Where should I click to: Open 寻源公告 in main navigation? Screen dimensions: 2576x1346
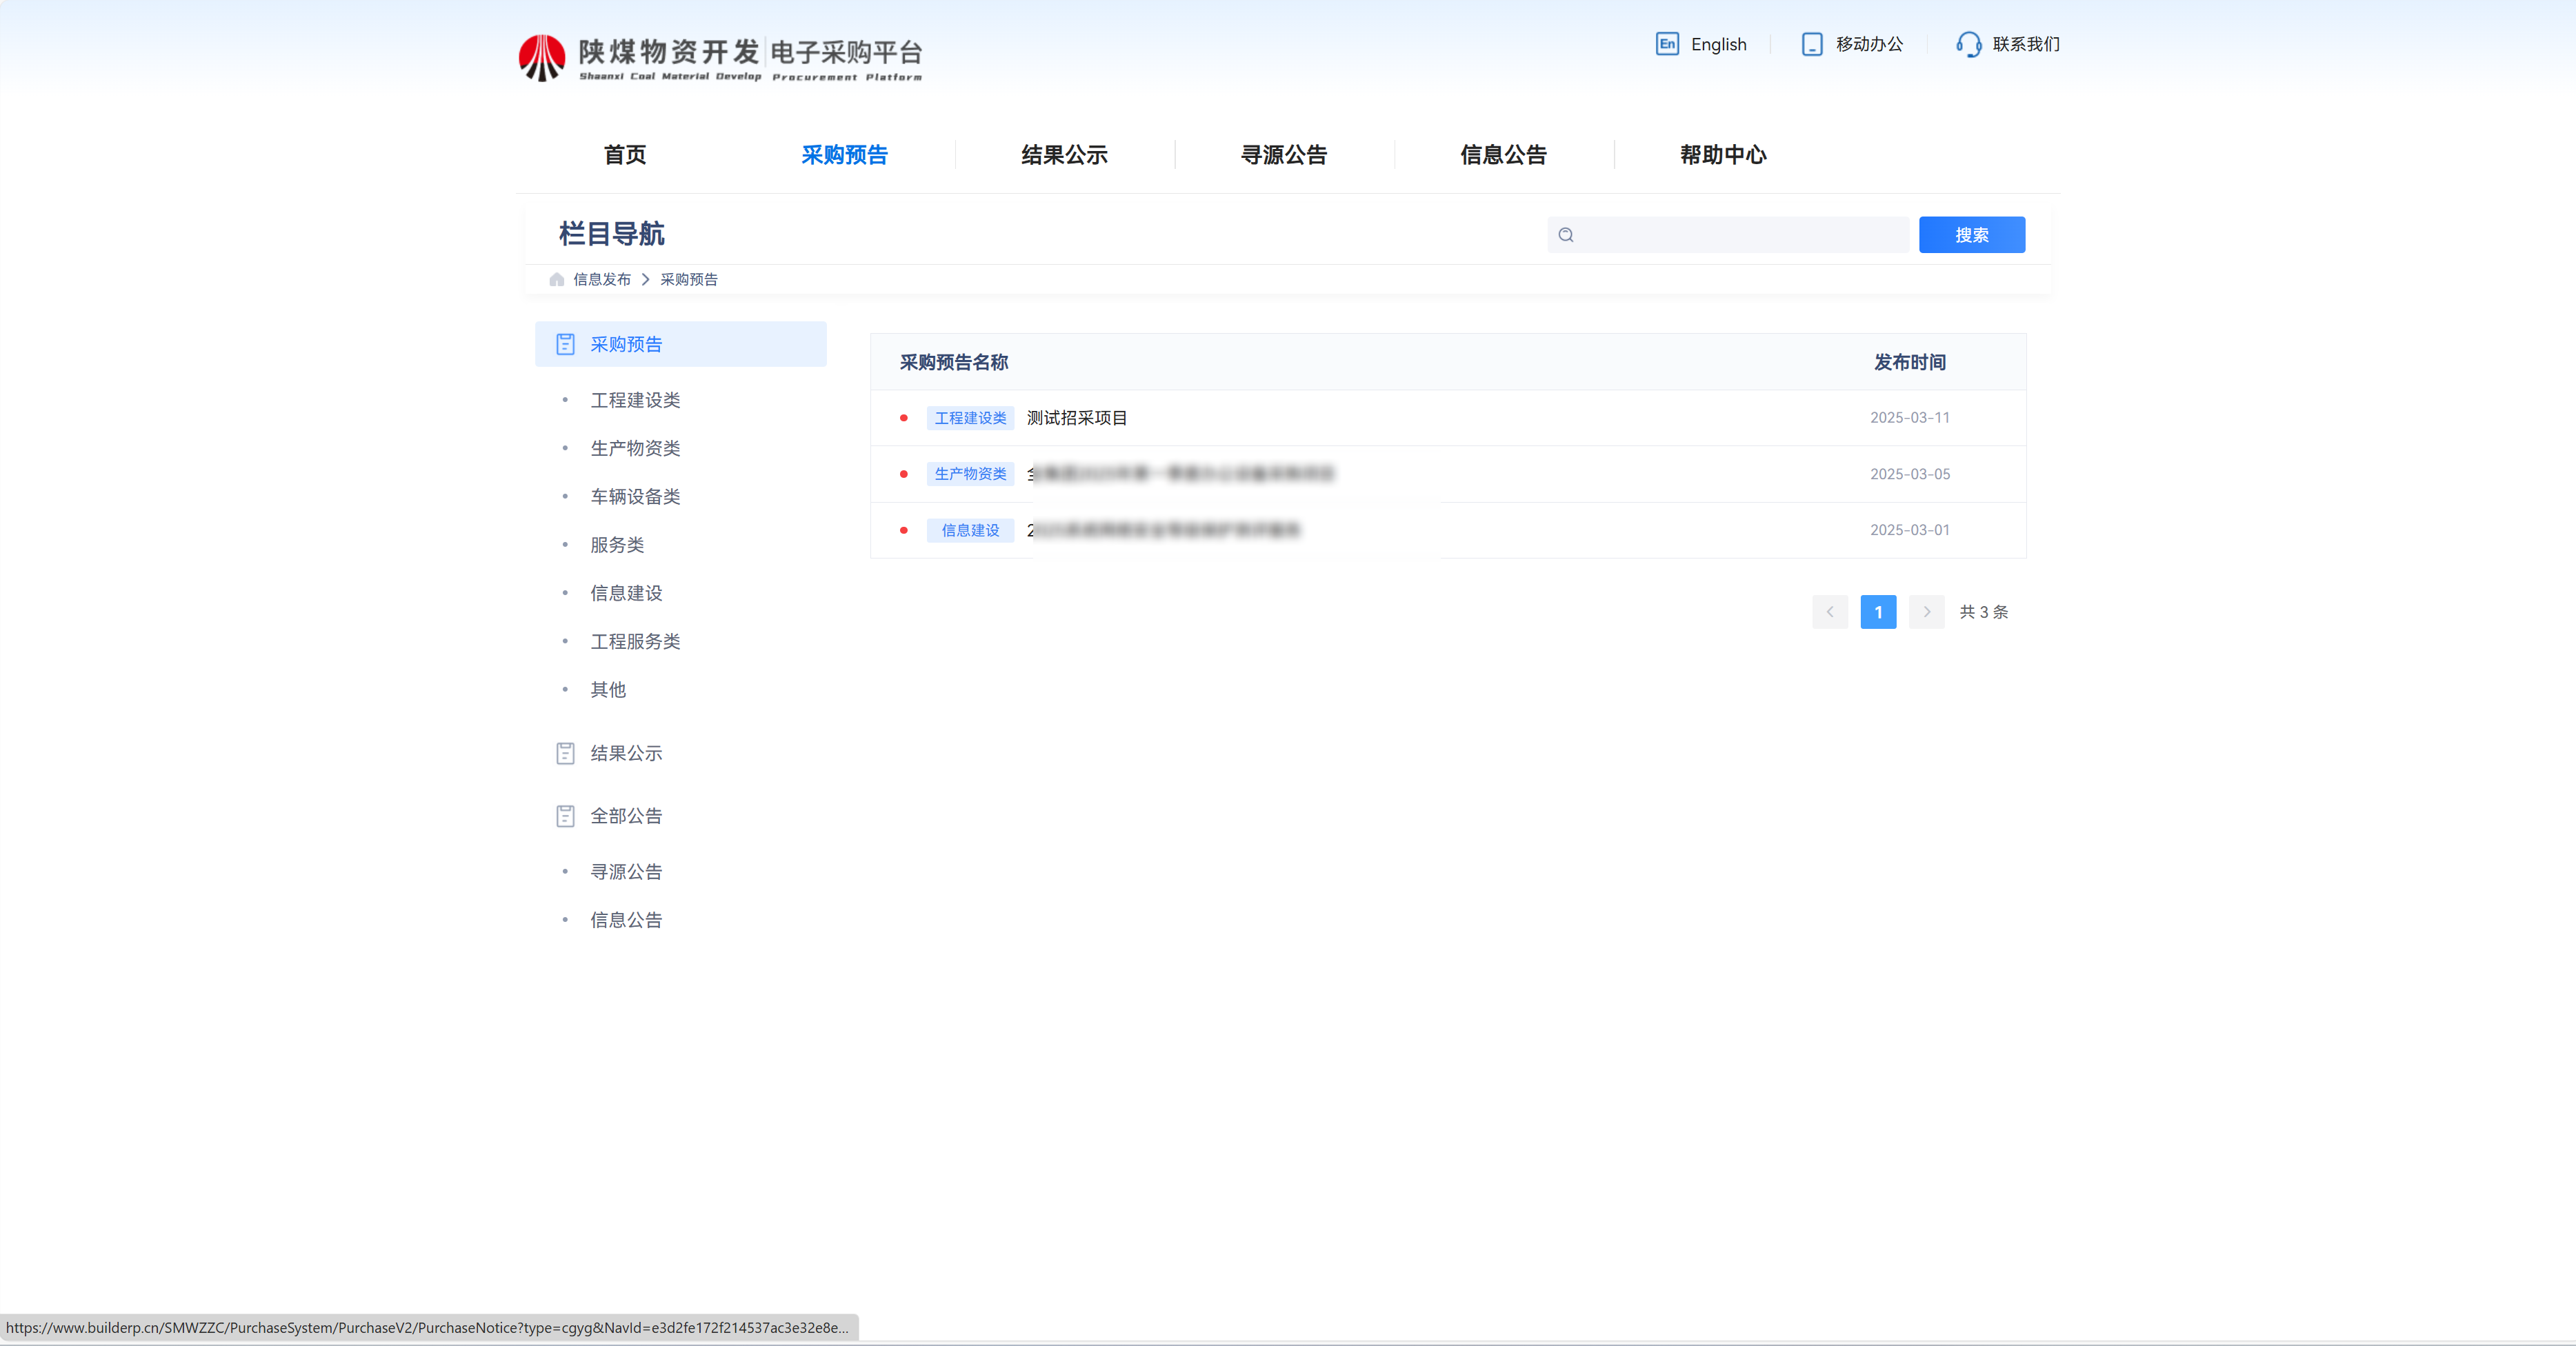(x=1284, y=155)
